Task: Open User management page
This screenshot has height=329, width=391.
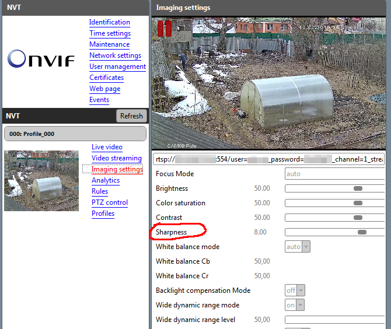Action: point(117,66)
